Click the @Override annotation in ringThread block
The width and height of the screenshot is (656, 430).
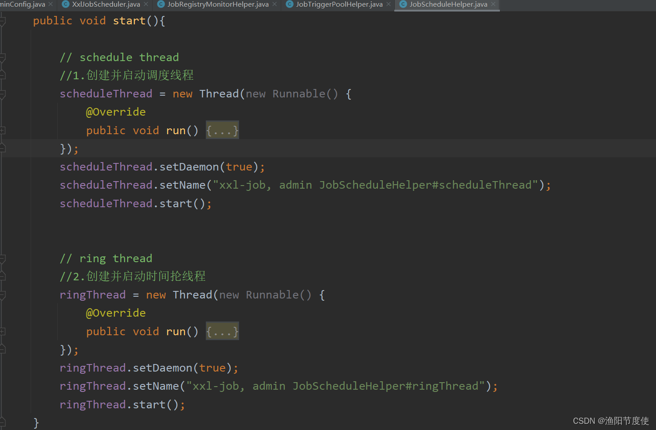[116, 313]
